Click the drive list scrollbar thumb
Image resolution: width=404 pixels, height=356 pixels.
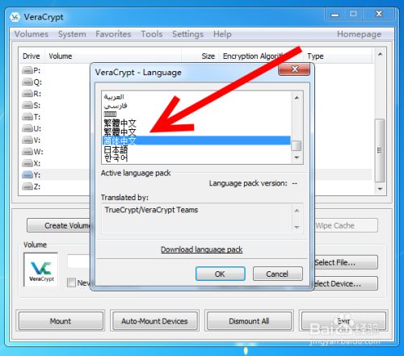[x=380, y=150]
